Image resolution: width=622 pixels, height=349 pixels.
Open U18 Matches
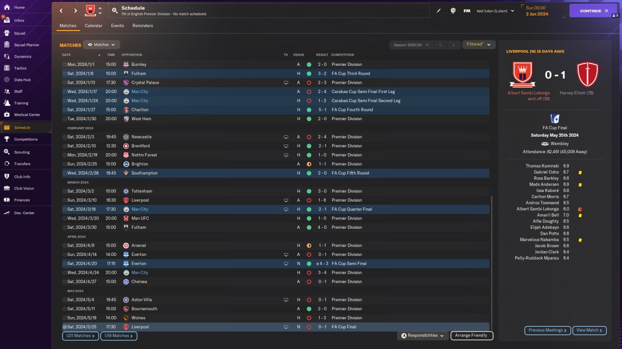[x=119, y=335]
